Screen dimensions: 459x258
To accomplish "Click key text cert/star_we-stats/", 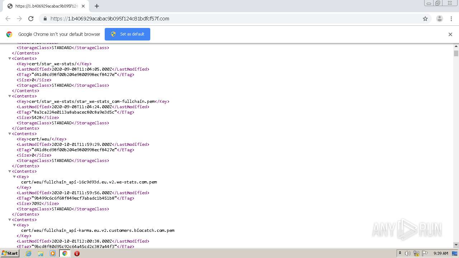I will pyautogui.click(x=53, y=64).
